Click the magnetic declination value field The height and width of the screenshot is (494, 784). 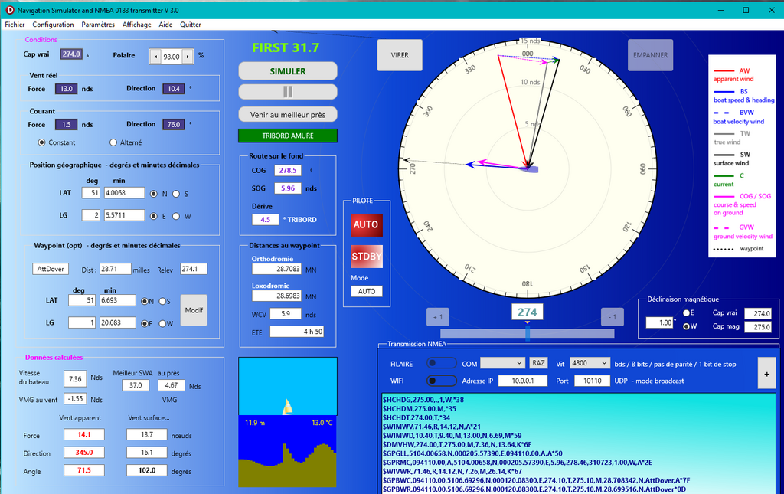[x=659, y=322]
